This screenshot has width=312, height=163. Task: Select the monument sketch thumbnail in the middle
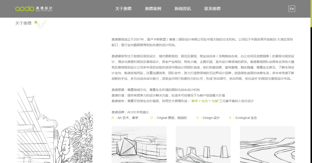point(203,145)
